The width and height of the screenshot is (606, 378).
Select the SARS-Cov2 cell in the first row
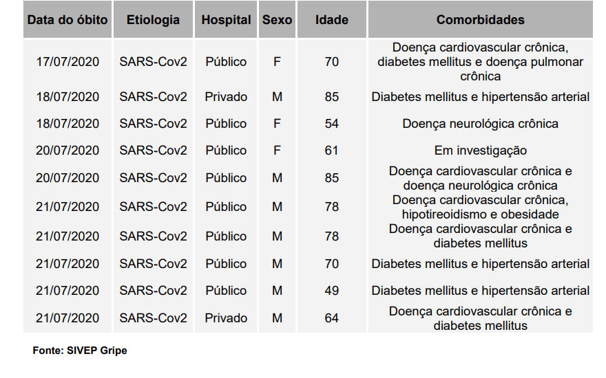pos(153,62)
